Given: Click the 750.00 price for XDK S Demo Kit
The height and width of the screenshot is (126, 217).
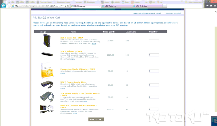Looking at the screenshot, I should [110, 41].
